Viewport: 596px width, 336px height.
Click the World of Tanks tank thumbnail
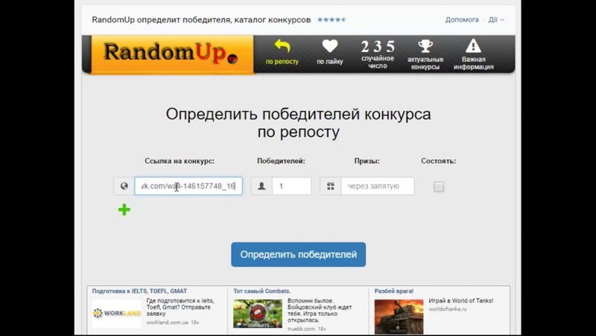pyautogui.click(x=399, y=316)
